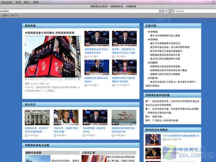Click the 1月19日 schedule entry
The width and height of the screenshot is (216, 162).
152,39
